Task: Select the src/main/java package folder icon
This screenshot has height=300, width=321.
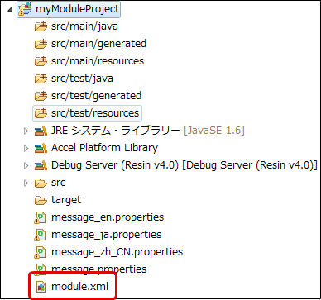Action: pyautogui.click(x=41, y=26)
